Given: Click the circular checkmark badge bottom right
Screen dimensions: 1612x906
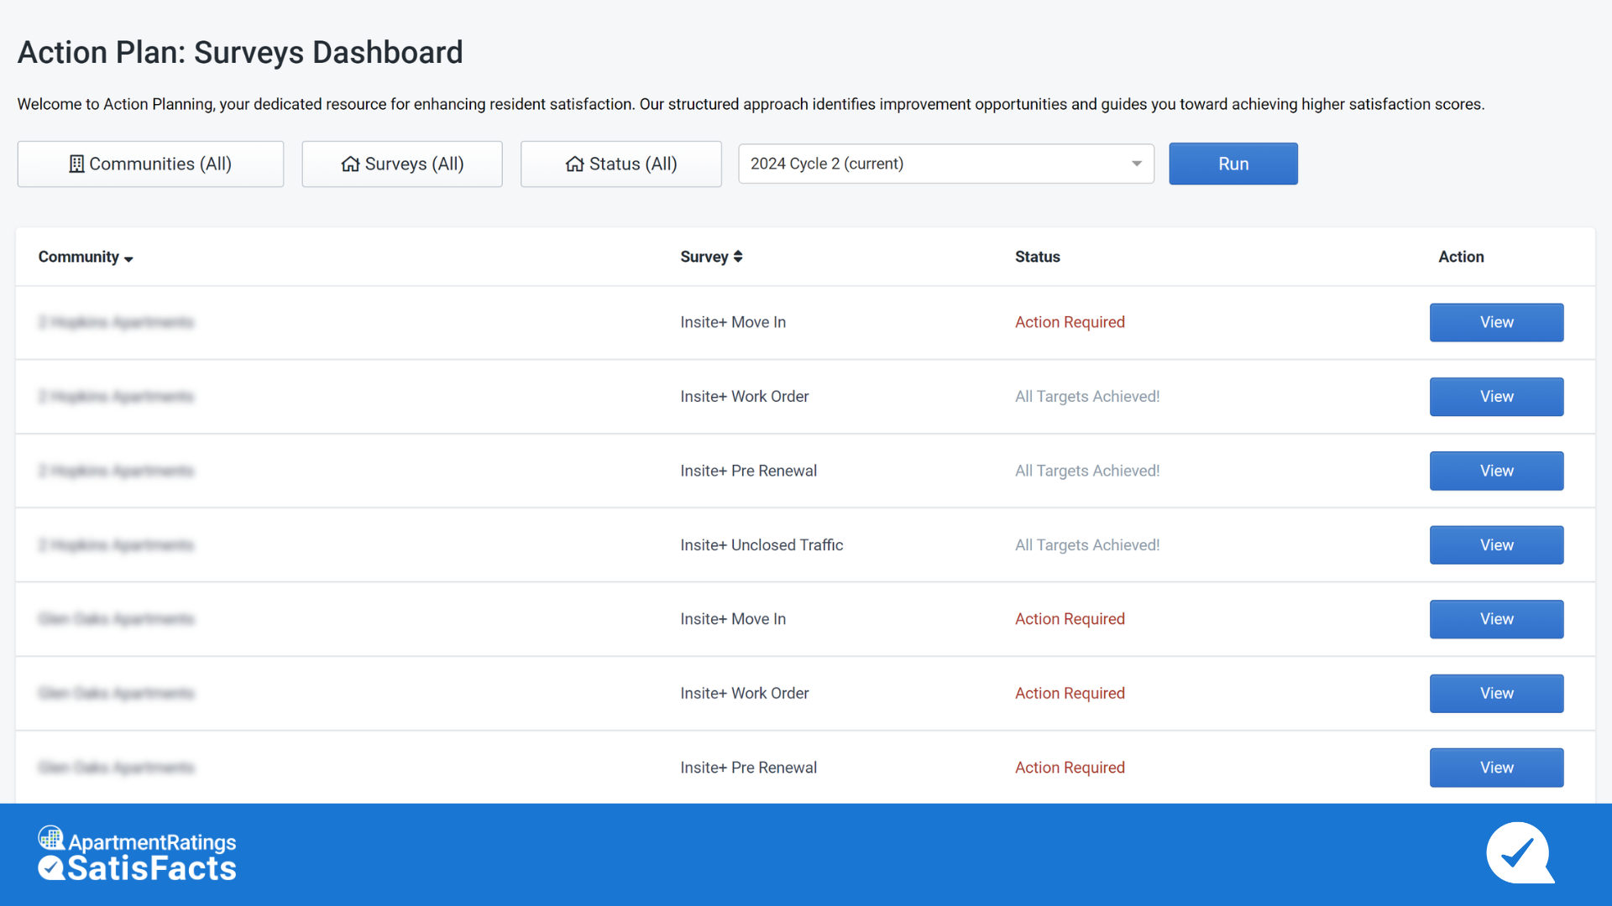Looking at the screenshot, I should [x=1520, y=853].
